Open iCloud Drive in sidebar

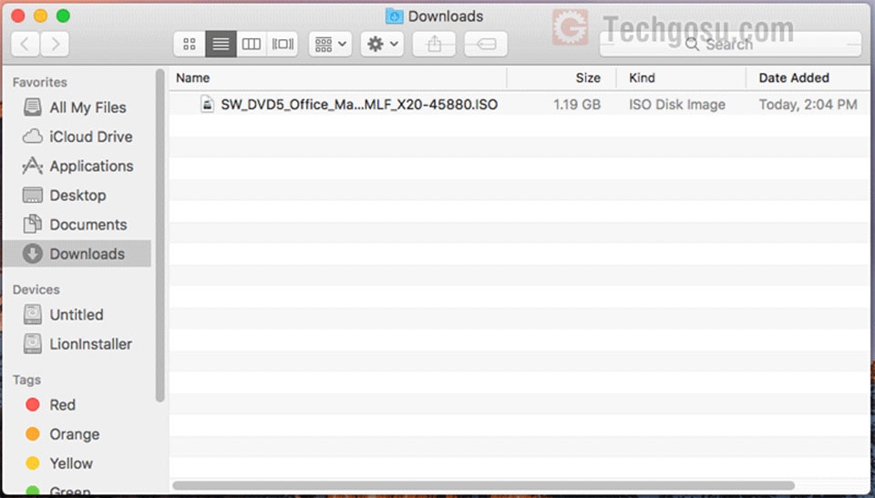click(x=77, y=137)
